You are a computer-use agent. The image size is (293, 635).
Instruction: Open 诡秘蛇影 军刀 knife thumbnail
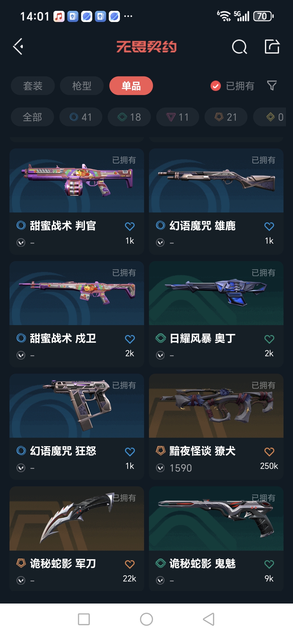[77, 518]
